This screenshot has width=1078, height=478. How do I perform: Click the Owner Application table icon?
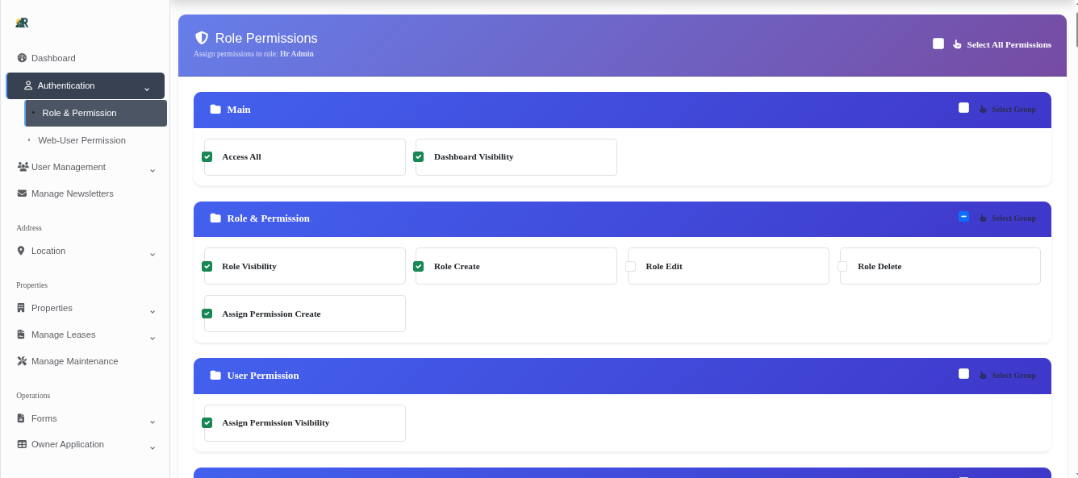point(22,444)
